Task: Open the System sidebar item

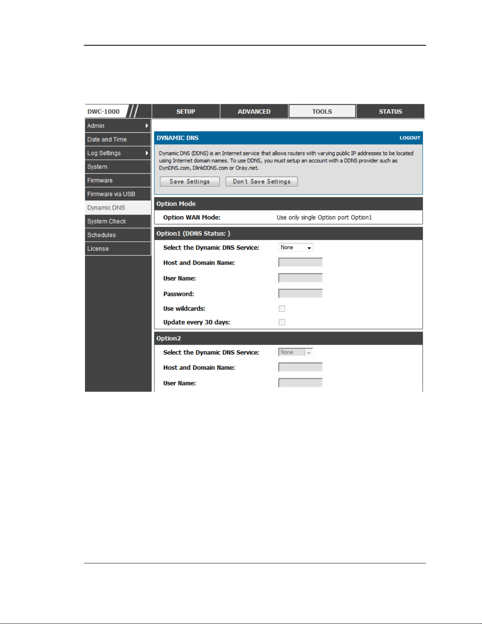Action: [x=118, y=167]
